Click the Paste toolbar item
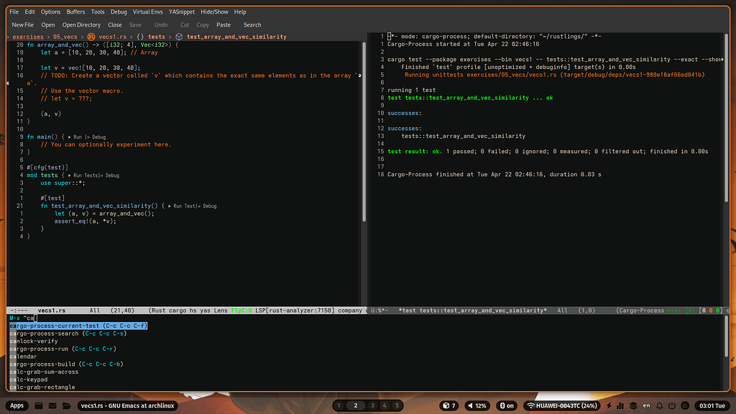The width and height of the screenshot is (736, 414). point(225,24)
